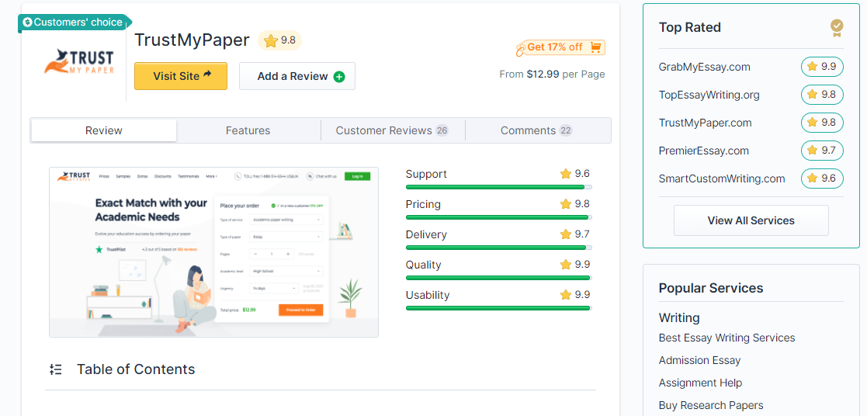Click the Customers' choice ribbon badge
This screenshot has width=867, height=416.
(75, 23)
